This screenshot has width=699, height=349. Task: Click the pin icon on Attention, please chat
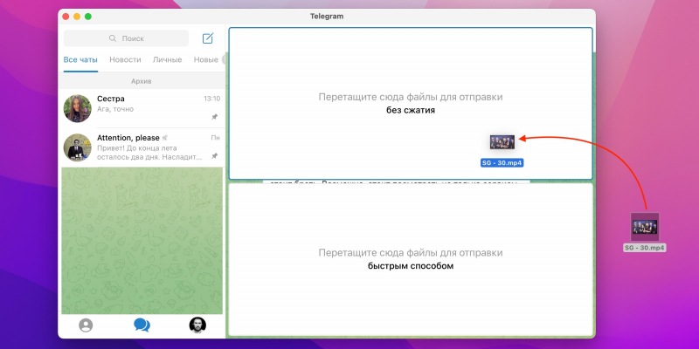214,156
